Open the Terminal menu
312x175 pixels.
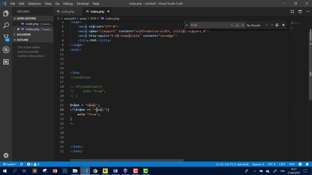[82, 3]
